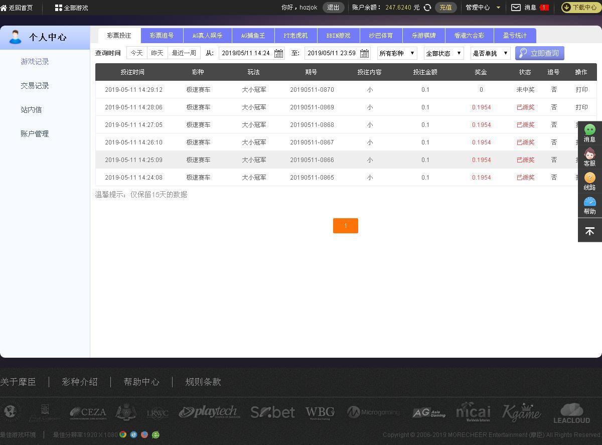
Task: Click the home icon beside 返回首页
Action: click(4, 8)
